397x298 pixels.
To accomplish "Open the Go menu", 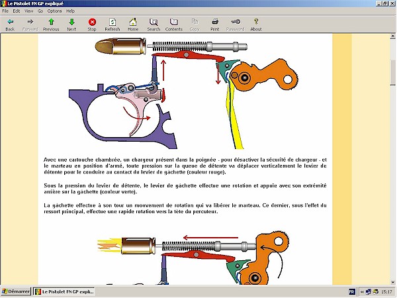I will tap(40, 11).
